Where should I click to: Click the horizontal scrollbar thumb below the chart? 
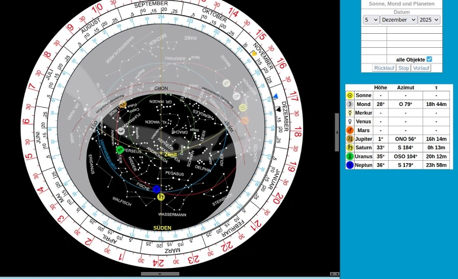(160, 274)
